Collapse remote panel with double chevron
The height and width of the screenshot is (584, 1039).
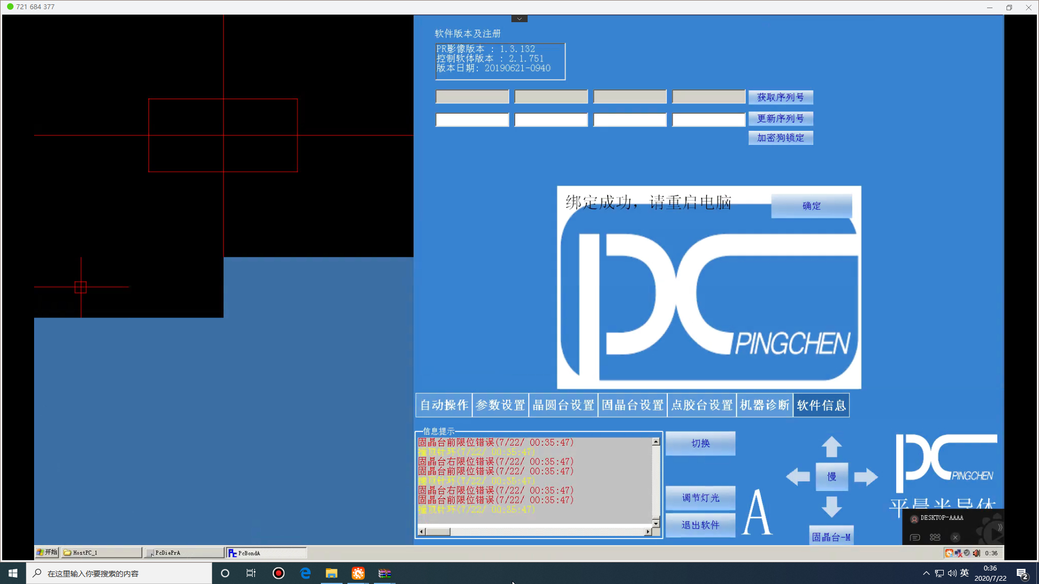click(x=999, y=527)
